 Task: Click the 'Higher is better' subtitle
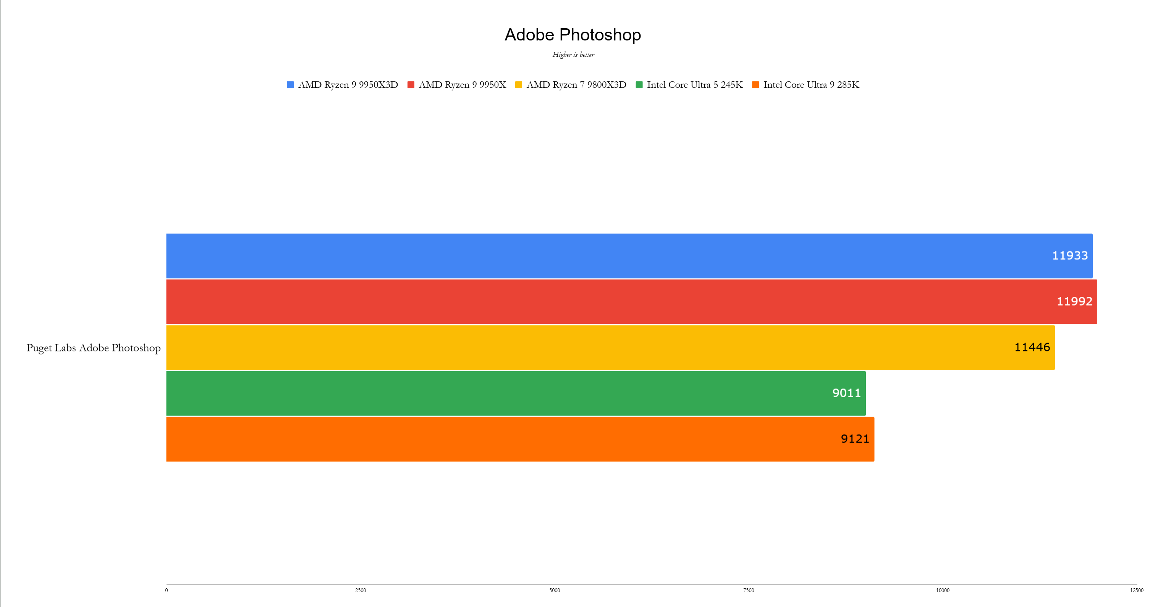point(573,55)
